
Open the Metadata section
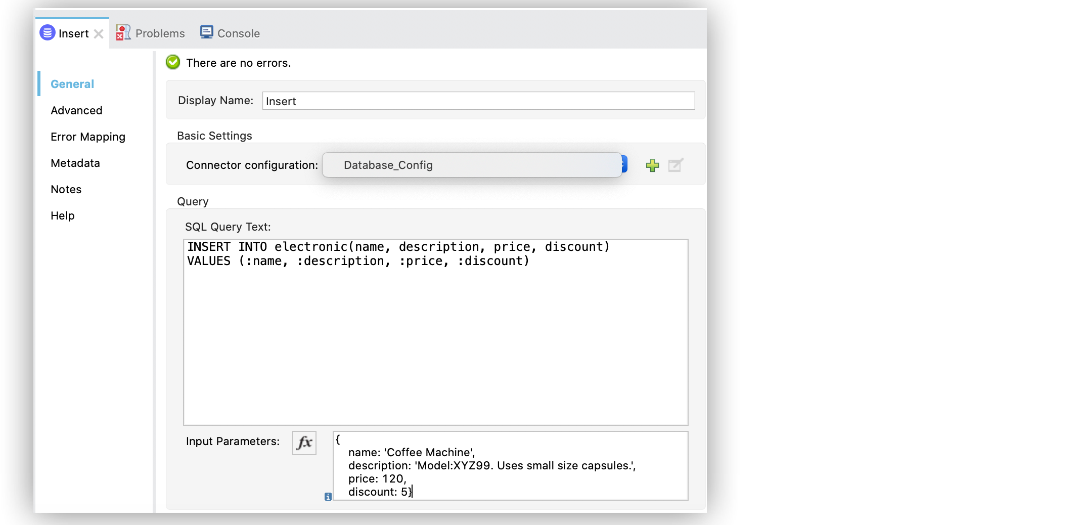(x=75, y=163)
